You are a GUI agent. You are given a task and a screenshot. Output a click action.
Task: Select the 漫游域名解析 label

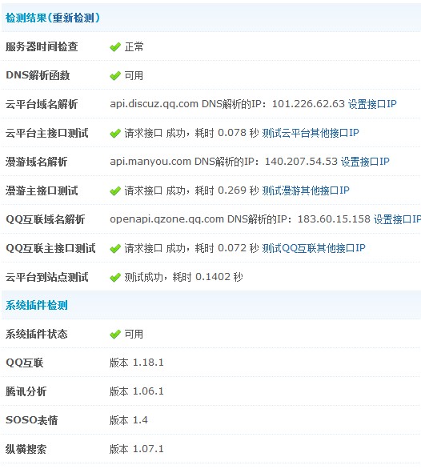36,162
